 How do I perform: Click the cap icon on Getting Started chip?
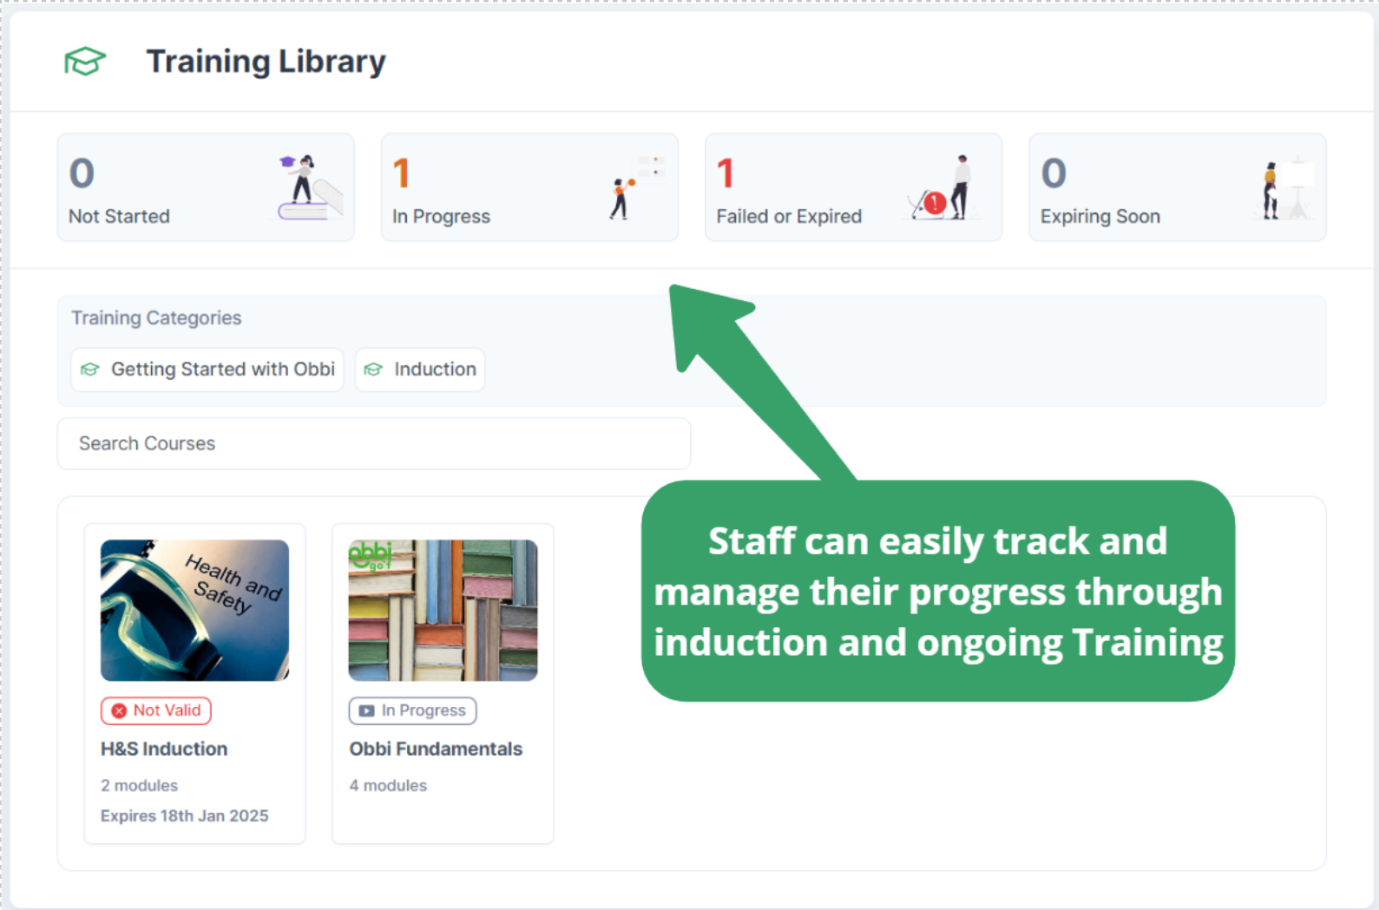click(90, 370)
